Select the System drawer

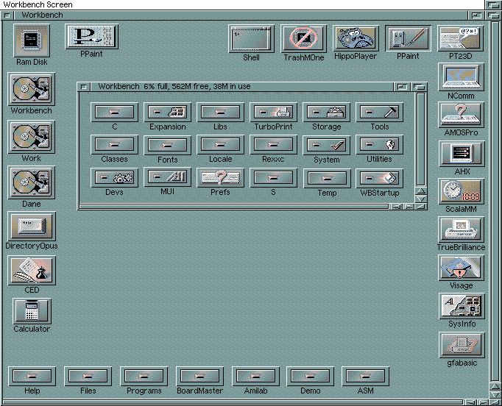(x=327, y=145)
